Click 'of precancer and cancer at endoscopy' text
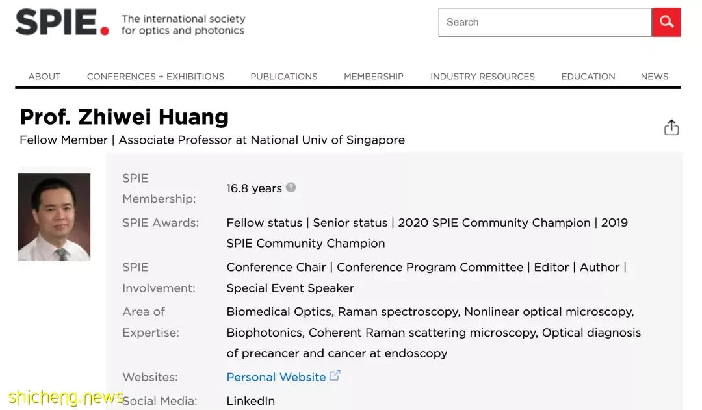The width and height of the screenshot is (702, 410). click(337, 353)
